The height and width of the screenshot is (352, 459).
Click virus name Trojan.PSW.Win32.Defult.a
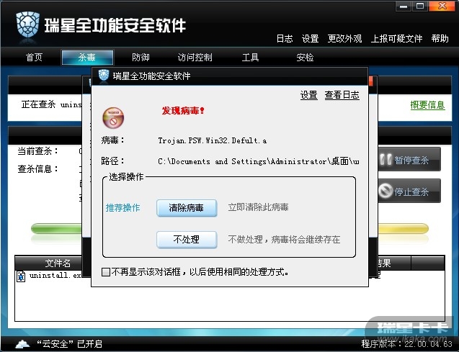tap(213, 140)
